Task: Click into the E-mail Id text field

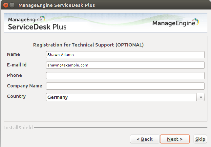Action: [125, 65]
